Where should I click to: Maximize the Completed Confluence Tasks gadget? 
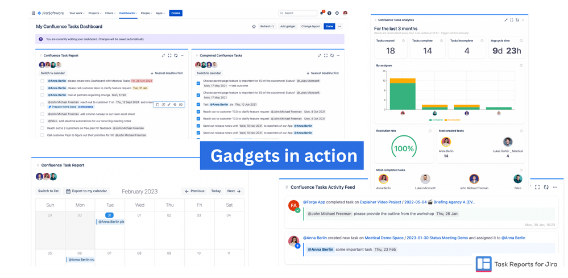tap(326, 55)
